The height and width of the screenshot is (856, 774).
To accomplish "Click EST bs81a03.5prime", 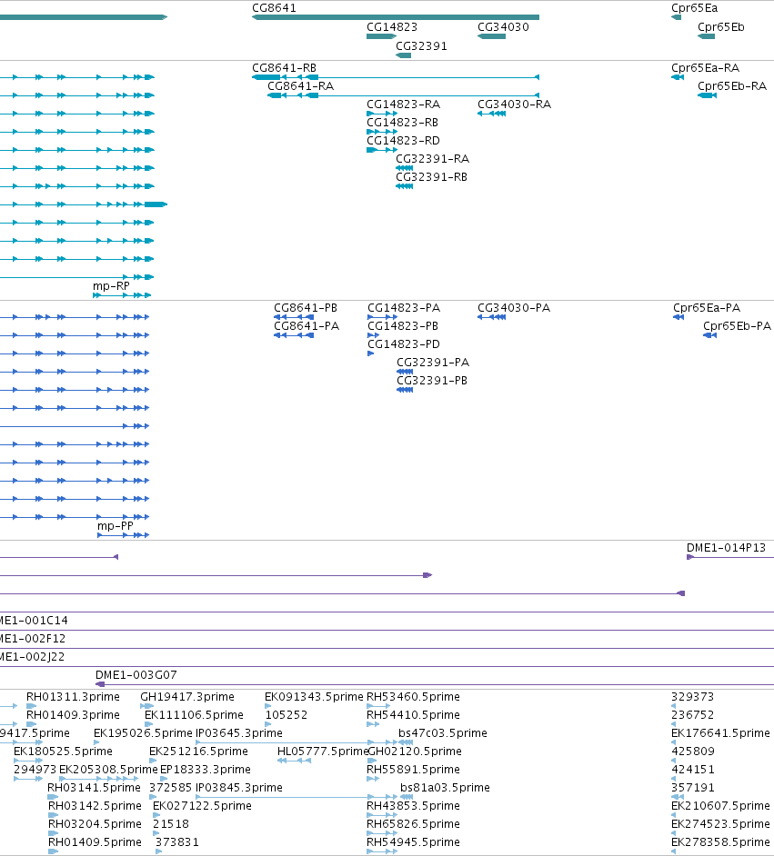I will coord(445,787).
